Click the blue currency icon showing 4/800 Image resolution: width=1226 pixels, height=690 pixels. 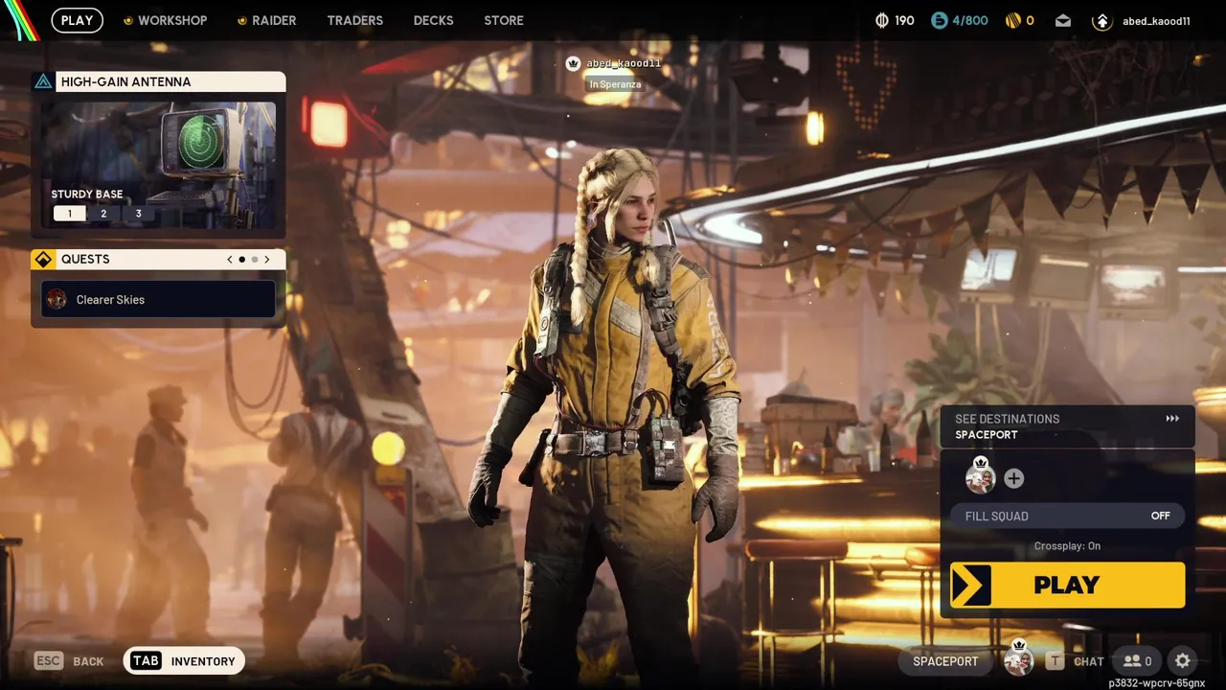(940, 20)
